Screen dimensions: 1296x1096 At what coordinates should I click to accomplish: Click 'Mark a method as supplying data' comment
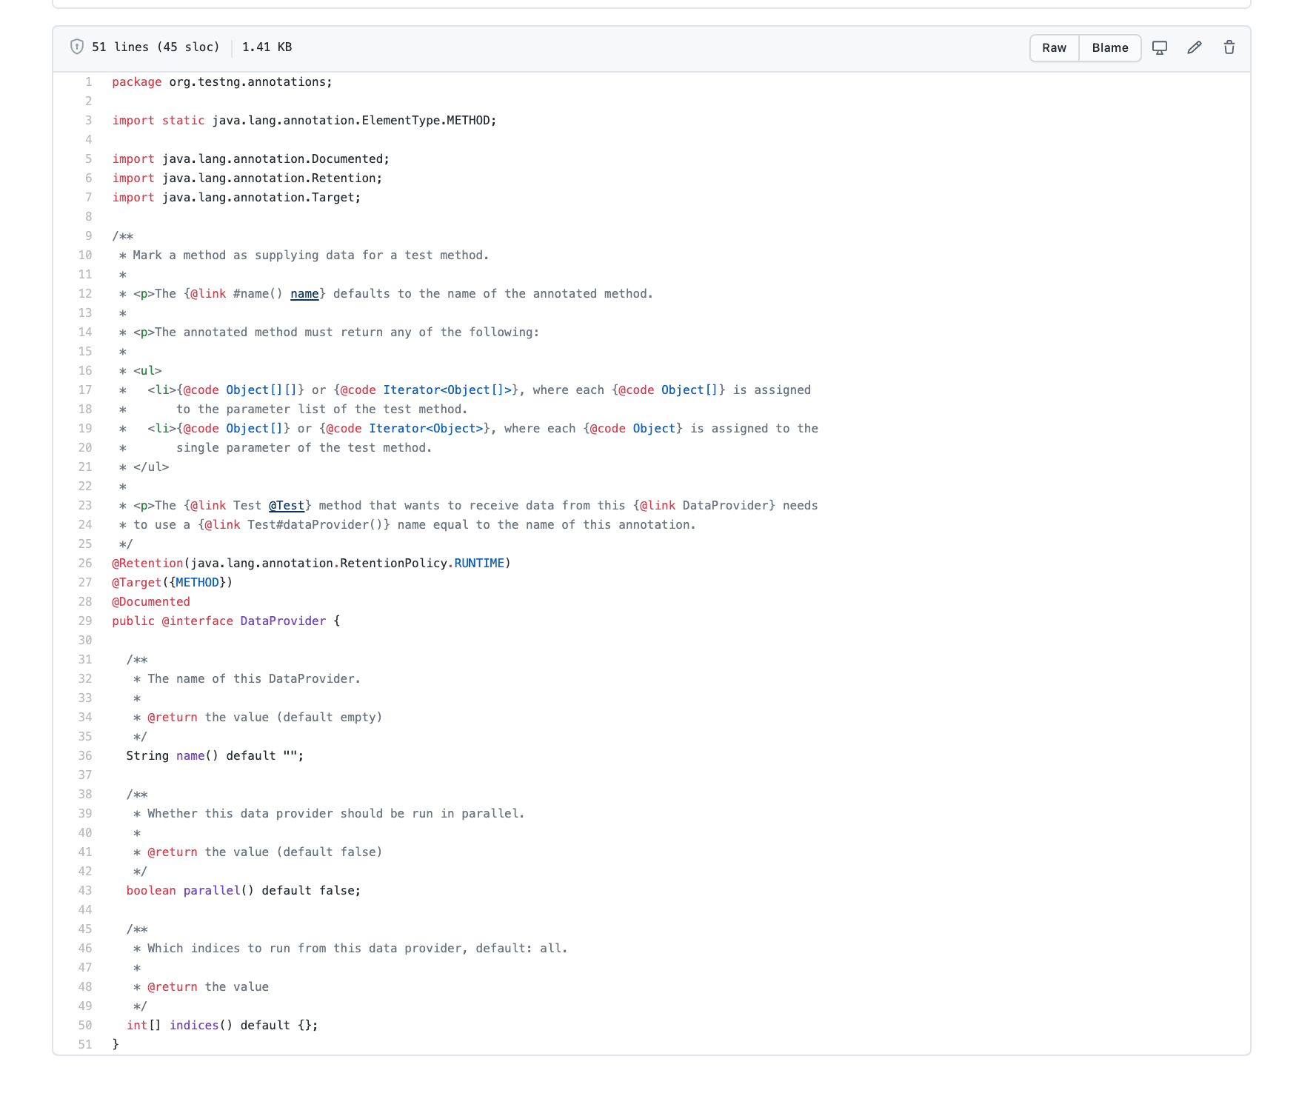coord(311,255)
